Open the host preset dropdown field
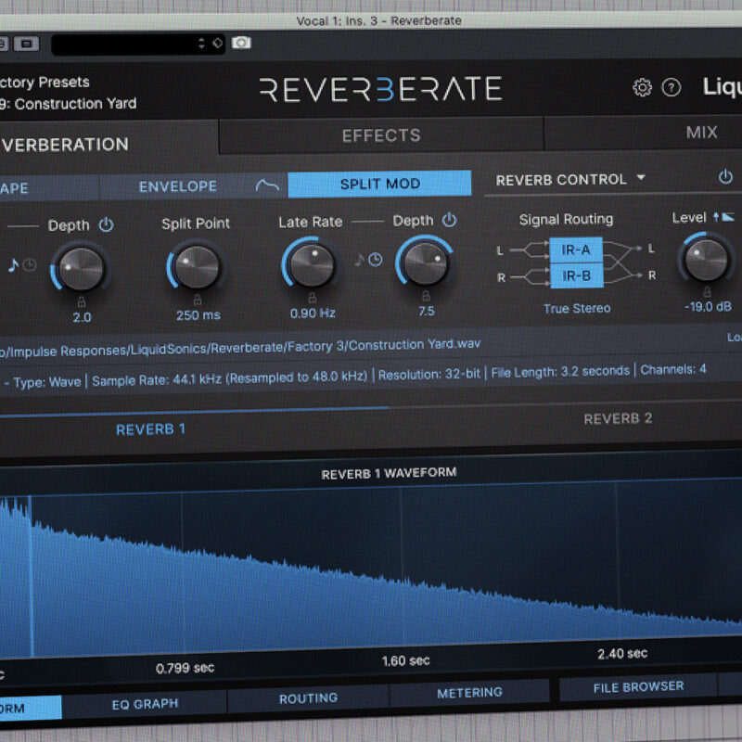 (x=137, y=45)
